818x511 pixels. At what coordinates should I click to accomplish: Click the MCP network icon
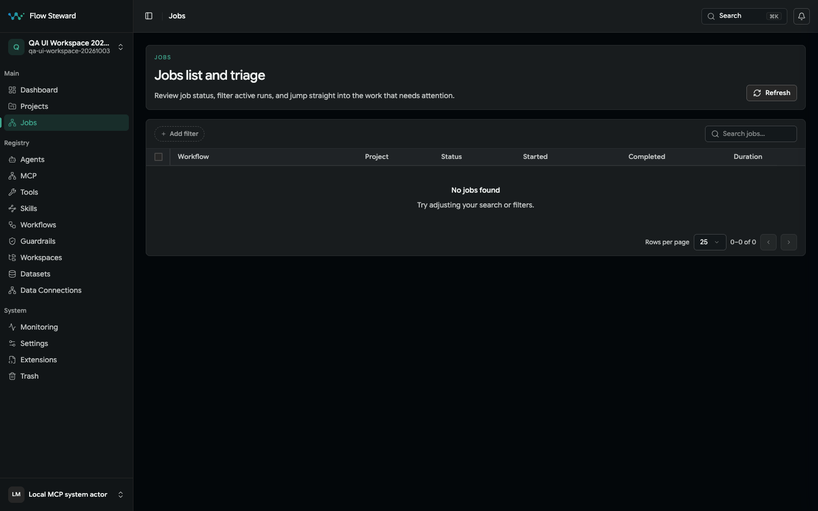coord(12,176)
